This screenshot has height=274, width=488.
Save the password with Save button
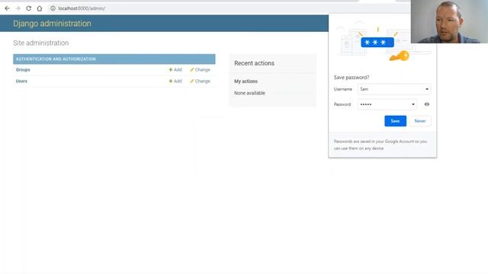click(395, 121)
